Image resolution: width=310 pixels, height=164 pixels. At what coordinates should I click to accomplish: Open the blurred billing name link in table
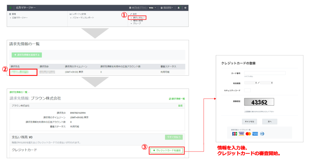20,72
